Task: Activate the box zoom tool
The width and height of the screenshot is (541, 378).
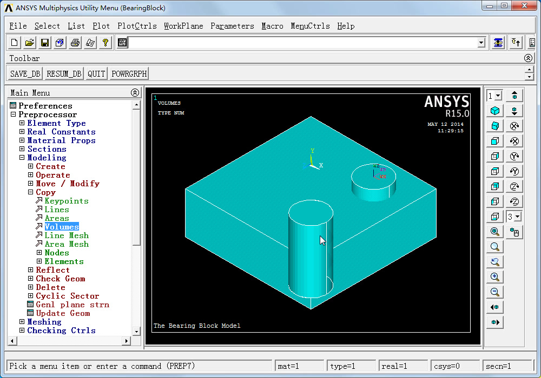Action: pyautogui.click(x=495, y=246)
